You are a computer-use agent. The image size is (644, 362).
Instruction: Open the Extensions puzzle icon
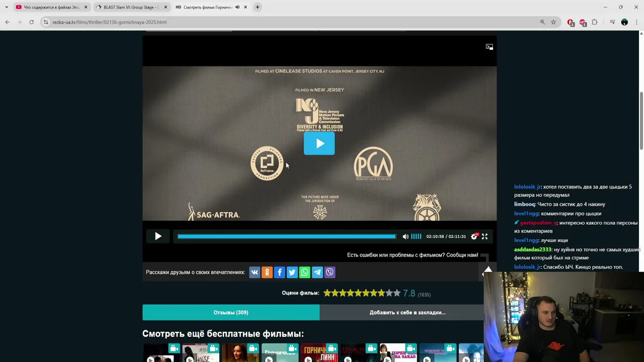point(595,22)
